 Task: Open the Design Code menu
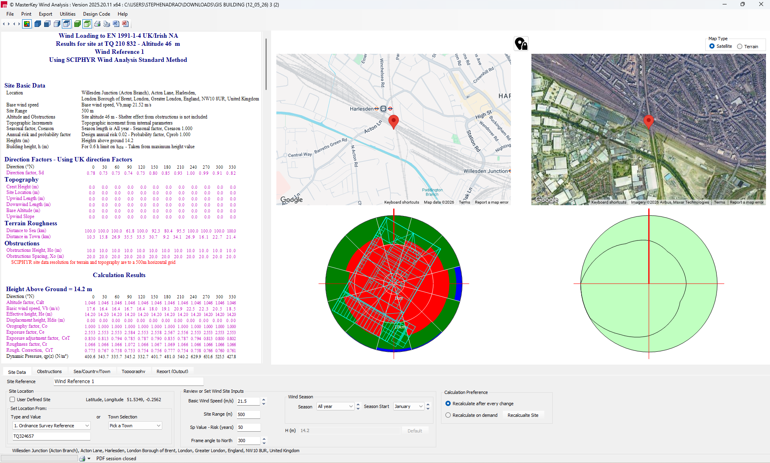pos(96,14)
